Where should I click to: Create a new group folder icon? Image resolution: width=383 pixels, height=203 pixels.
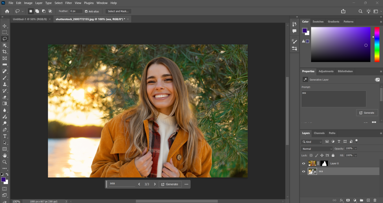pyautogui.click(x=362, y=200)
